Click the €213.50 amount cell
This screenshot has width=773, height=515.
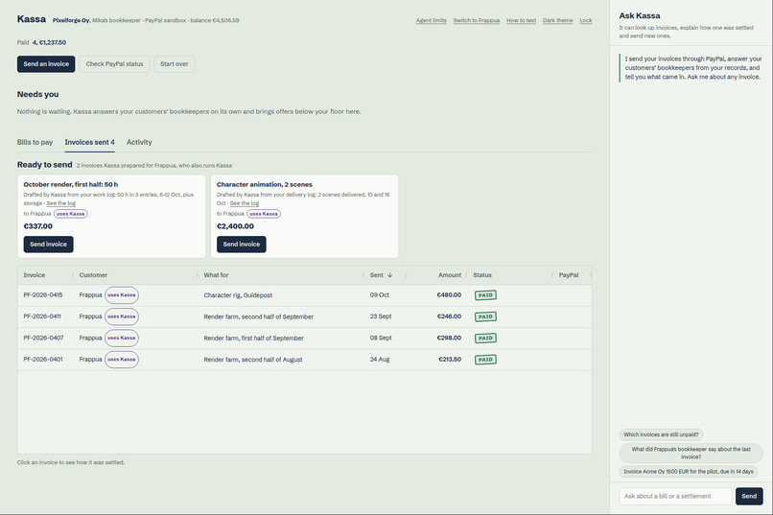tap(450, 360)
